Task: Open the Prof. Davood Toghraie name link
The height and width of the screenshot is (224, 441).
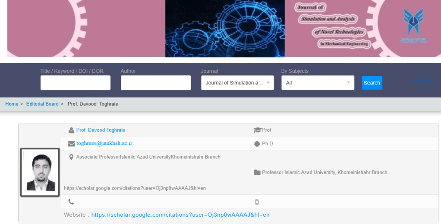Action: click(x=101, y=130)
